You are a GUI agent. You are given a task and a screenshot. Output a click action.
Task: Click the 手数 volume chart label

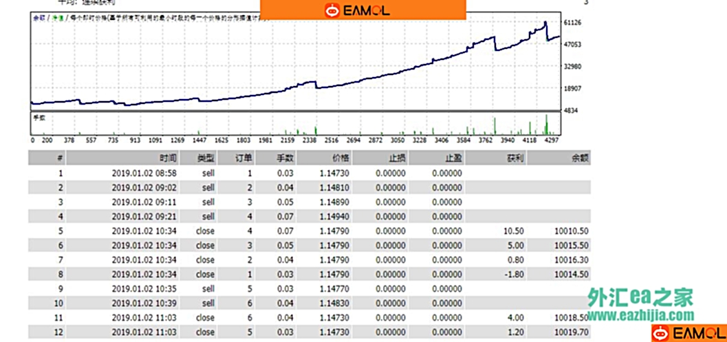[x=39, y=118]
